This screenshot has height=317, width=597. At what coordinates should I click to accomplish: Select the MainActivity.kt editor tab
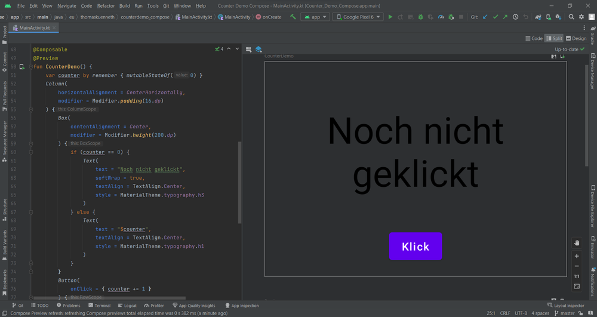pyautogui.click(x=34, y=28)
